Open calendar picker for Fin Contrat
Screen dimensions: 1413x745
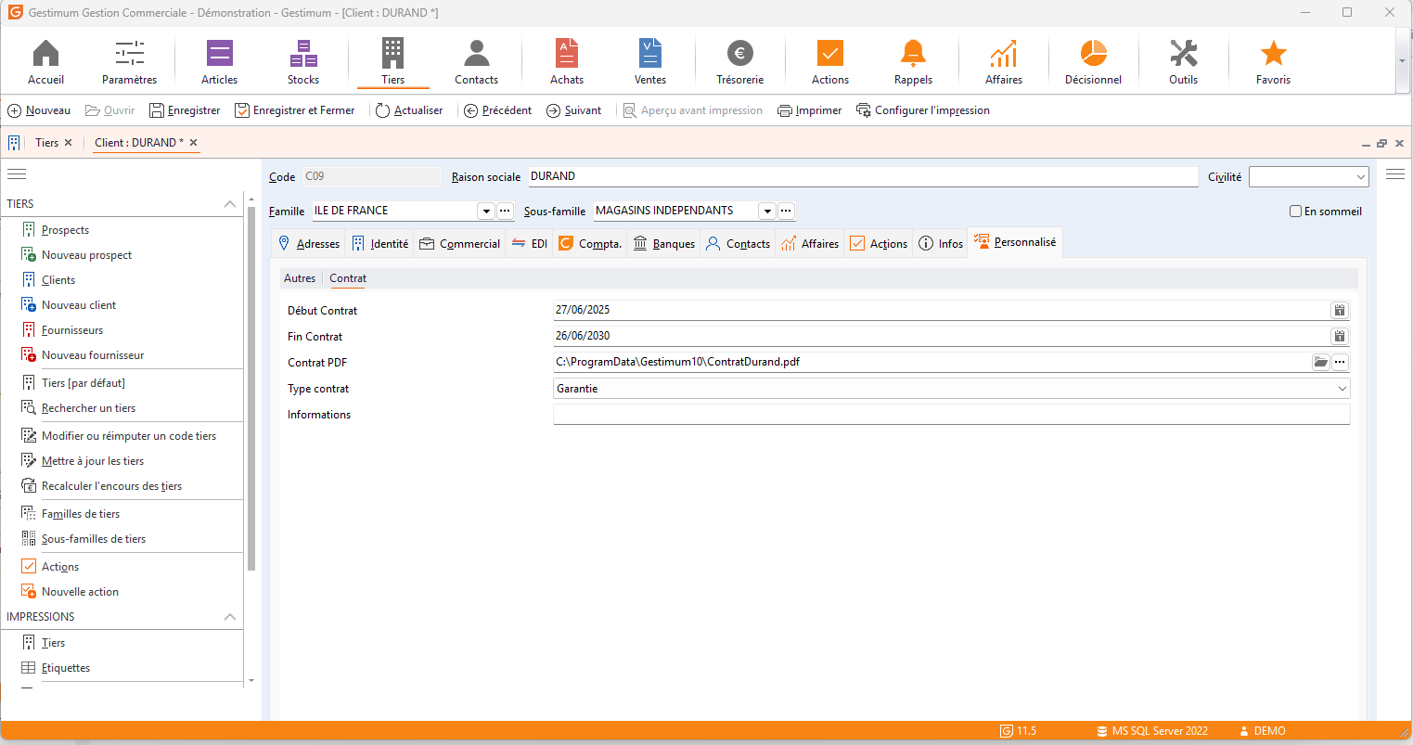pyautogui.click(x=1340, y=336)
